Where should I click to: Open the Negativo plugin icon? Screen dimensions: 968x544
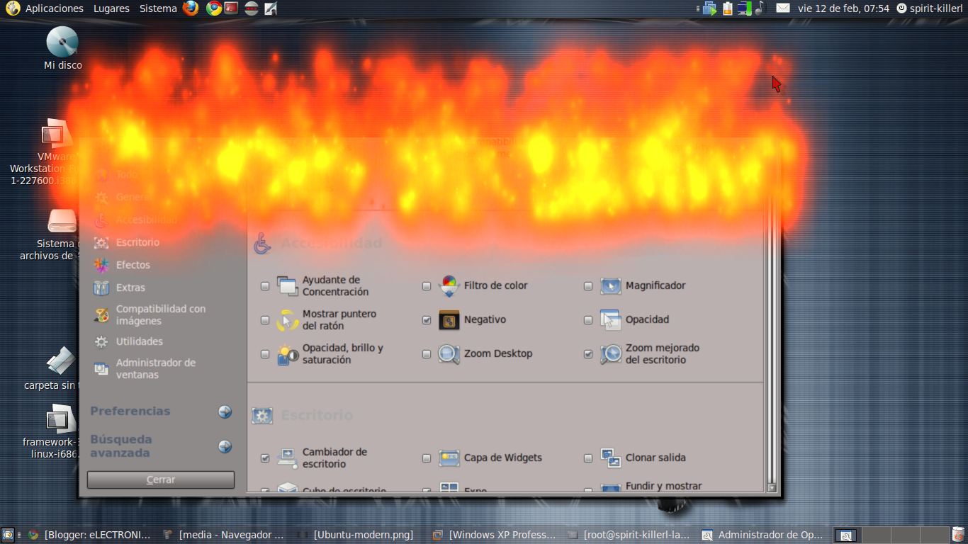[x=449, y=319]
